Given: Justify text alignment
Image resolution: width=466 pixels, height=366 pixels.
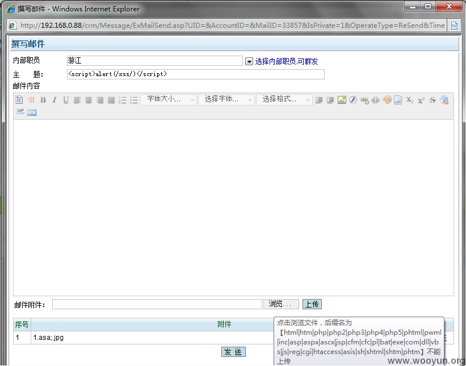Looking at the screenshot, I should [x=111, y=100].
